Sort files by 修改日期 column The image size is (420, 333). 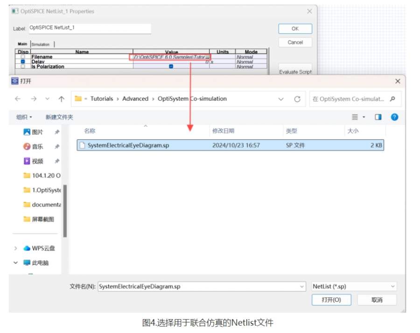point(223,131)
